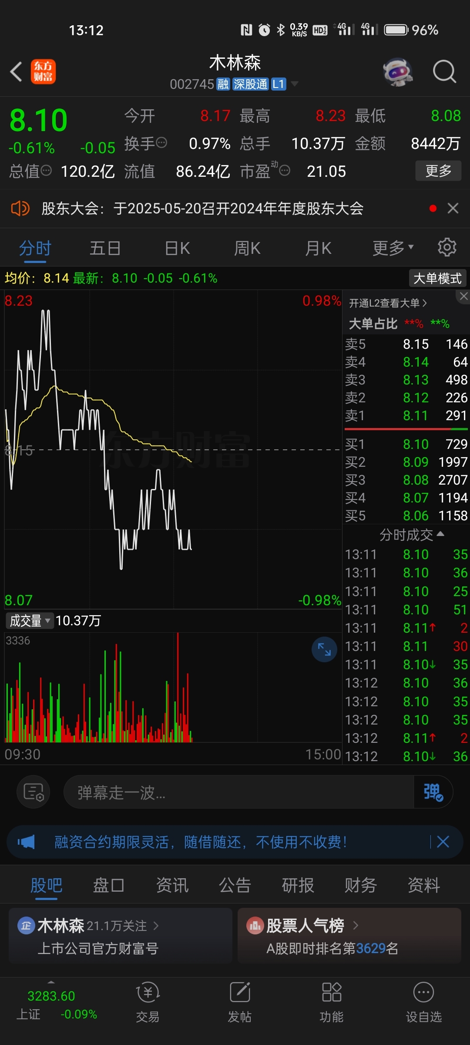Tap the 股票人气榜 icon

pyautogui.click(x=255, y=926)
